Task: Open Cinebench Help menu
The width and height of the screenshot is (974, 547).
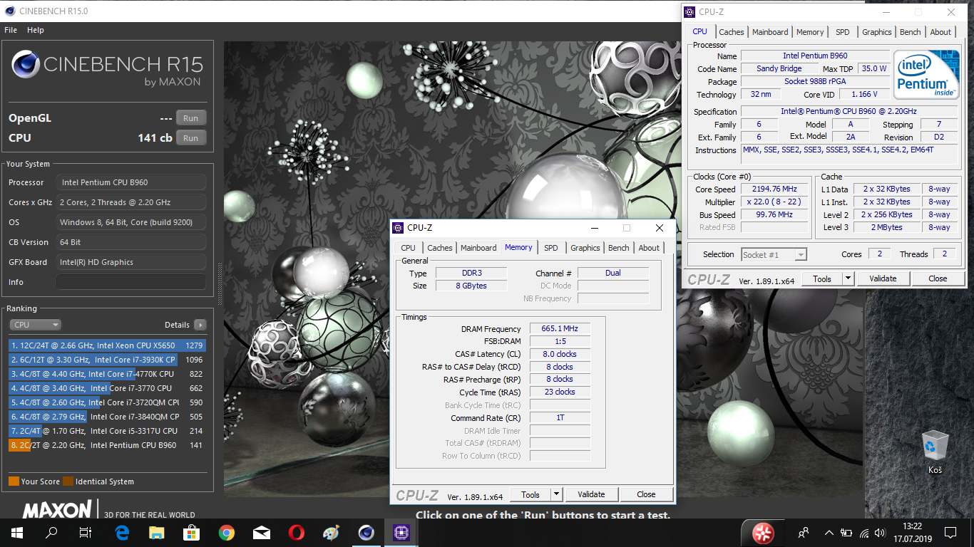Action: click(x=36, y=30)
